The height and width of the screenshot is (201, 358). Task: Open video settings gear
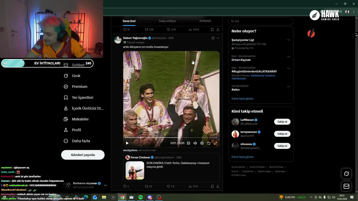point(202,143)
